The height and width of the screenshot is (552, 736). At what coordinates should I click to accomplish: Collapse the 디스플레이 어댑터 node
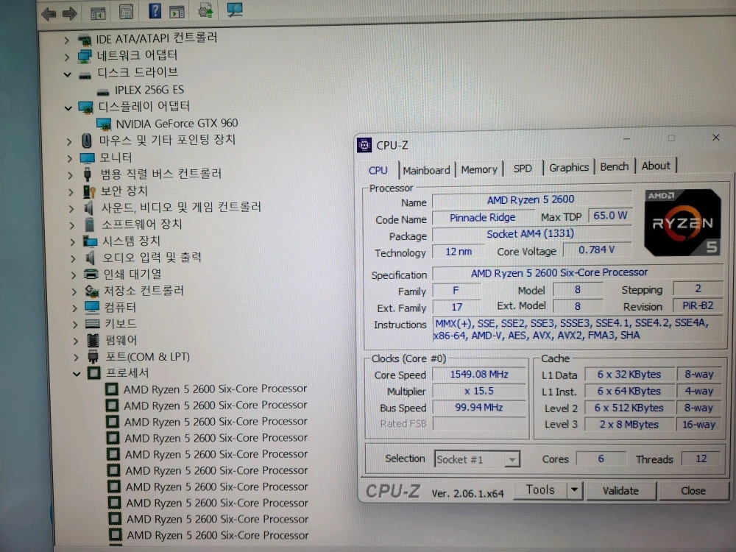[68, 108]
